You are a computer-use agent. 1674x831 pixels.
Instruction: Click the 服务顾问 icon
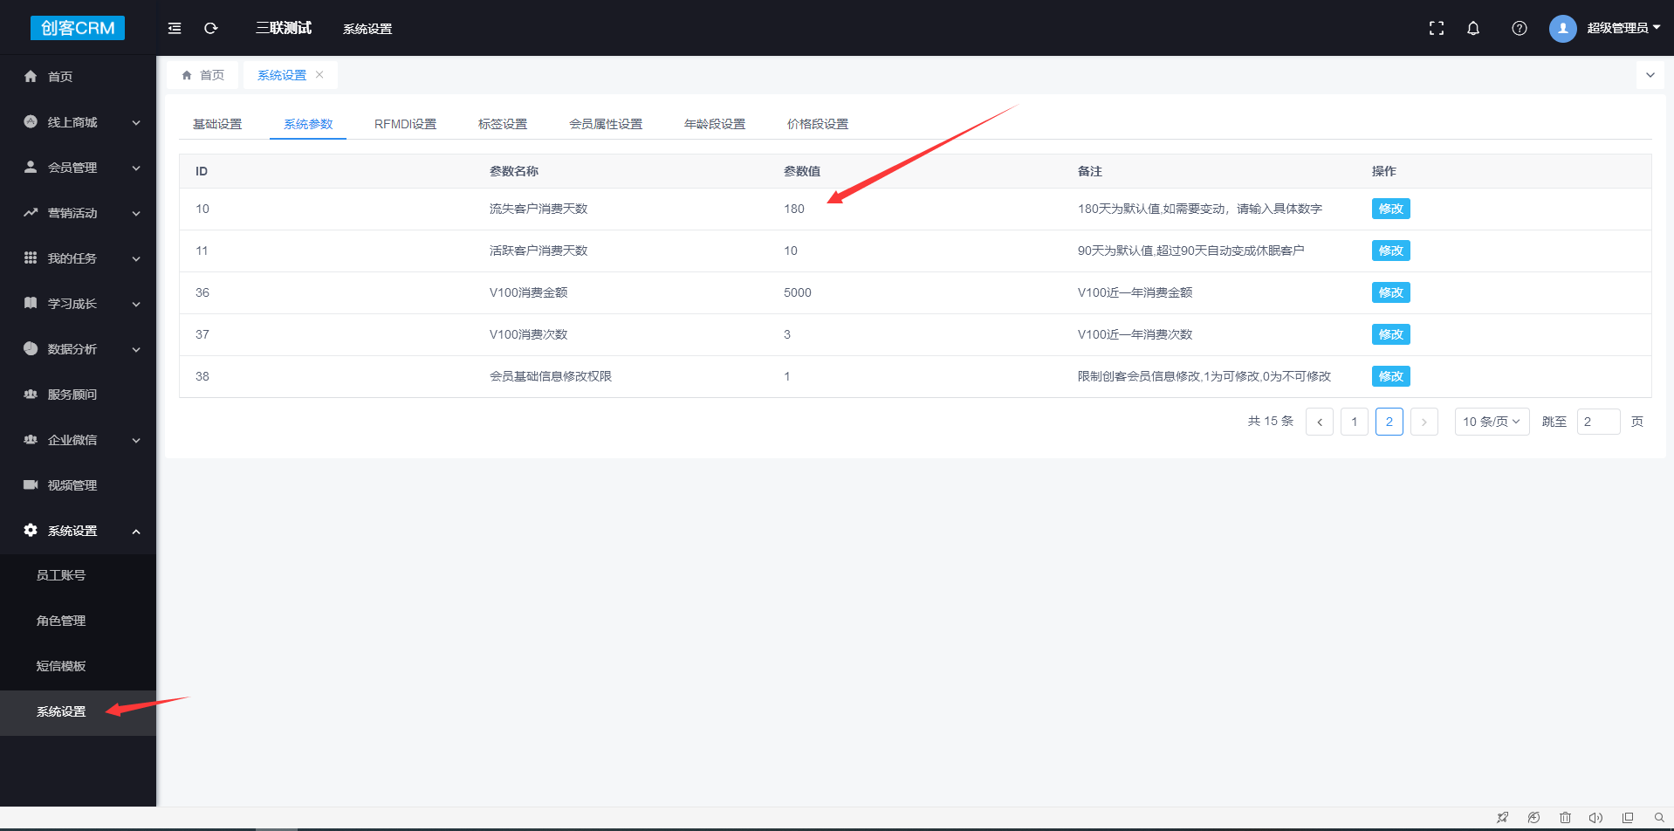tap(31, 394)
